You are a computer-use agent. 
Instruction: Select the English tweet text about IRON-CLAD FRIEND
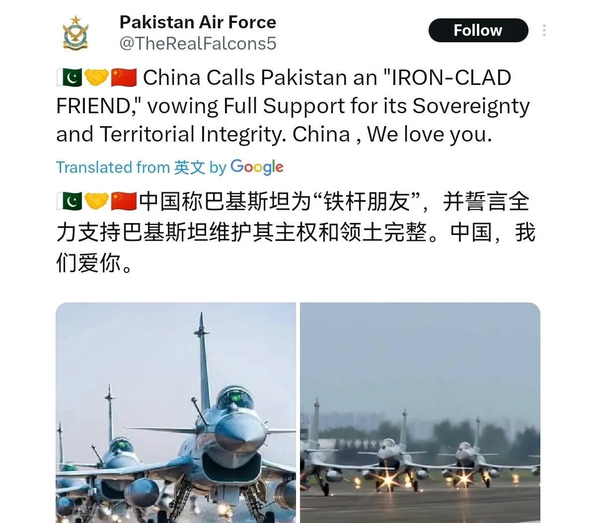pos(293,106)
